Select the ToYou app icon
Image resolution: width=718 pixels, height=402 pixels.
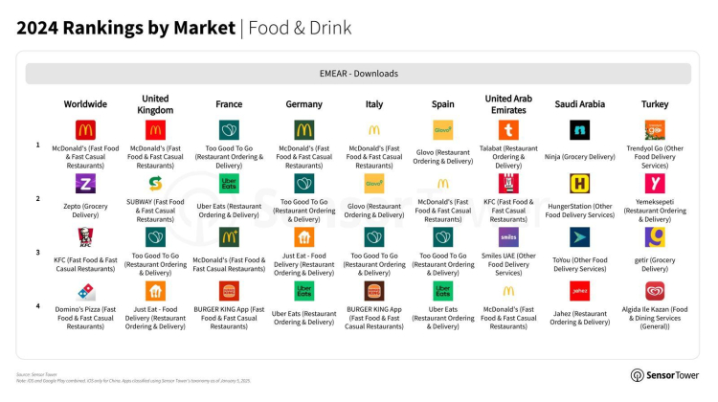580,237
